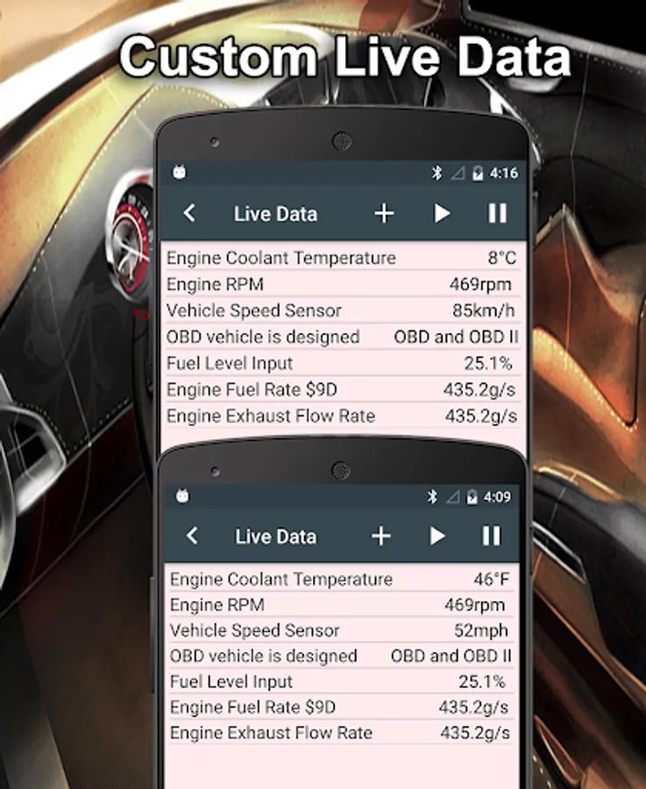Screen dimensions: 646x789
Task: Tap pause icon in lower phone toolbar
Action: (x=491, y=536)
